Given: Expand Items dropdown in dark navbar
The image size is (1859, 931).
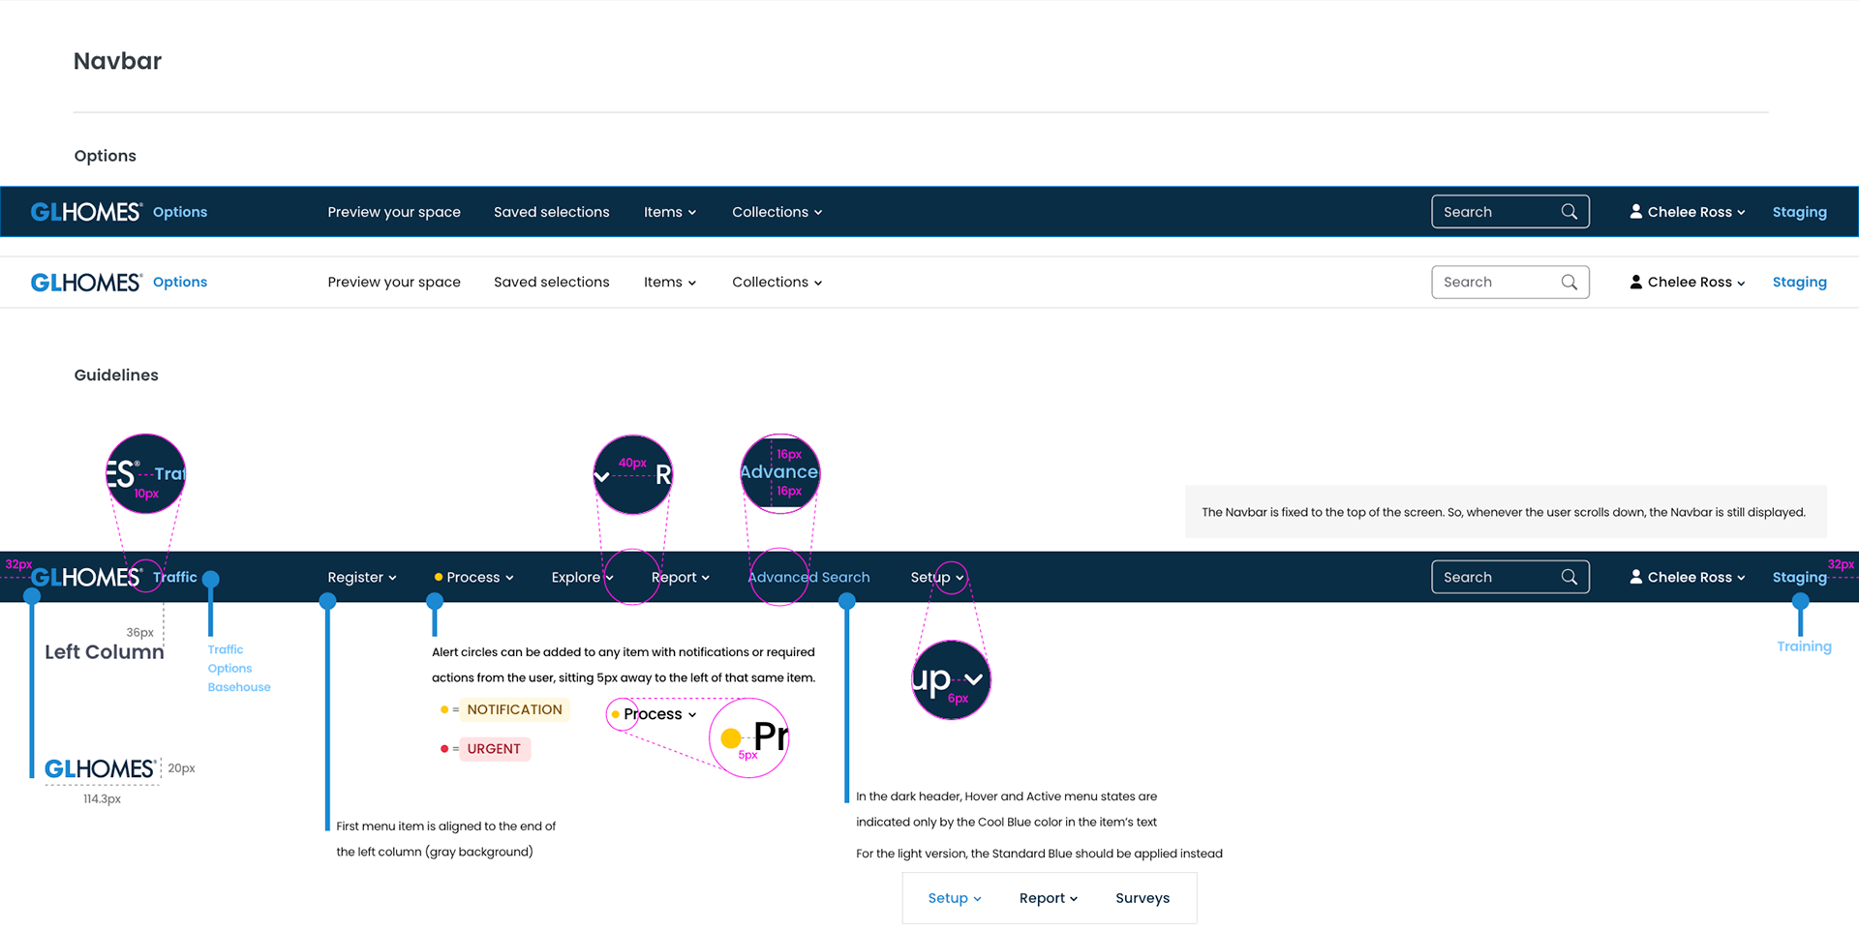Looking at the screenshot, I should [670, 212].
